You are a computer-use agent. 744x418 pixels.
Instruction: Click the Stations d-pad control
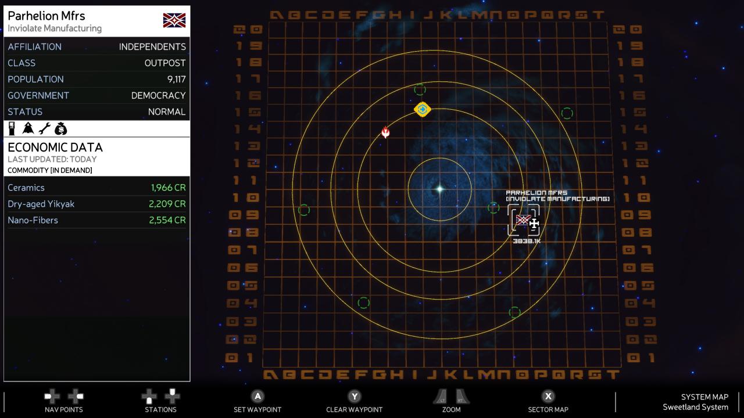pos(160,397)
